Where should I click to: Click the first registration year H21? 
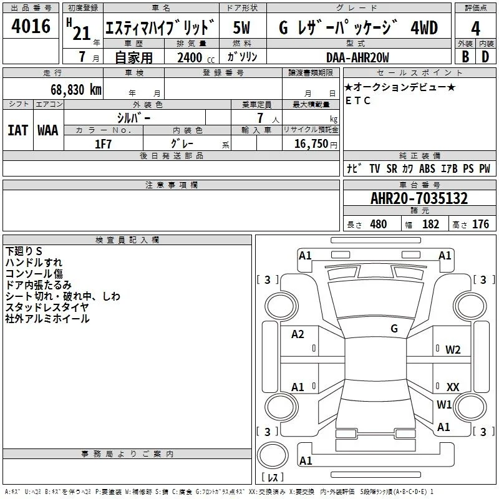[x=79, y=29]
